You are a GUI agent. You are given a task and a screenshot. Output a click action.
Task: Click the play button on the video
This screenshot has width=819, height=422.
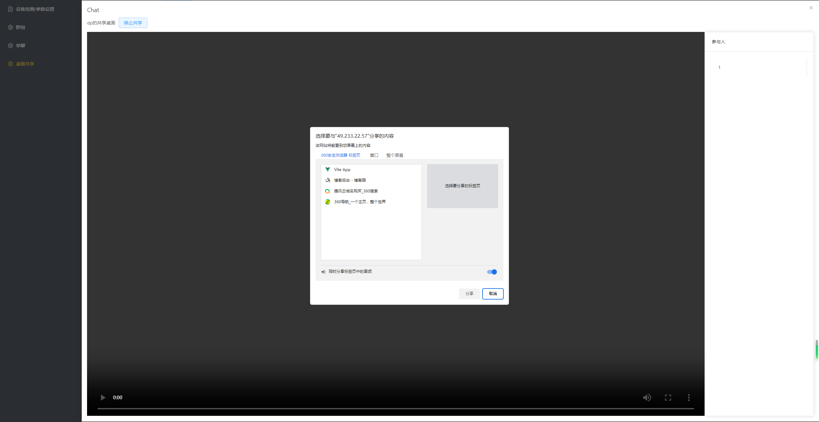point(103,397)
